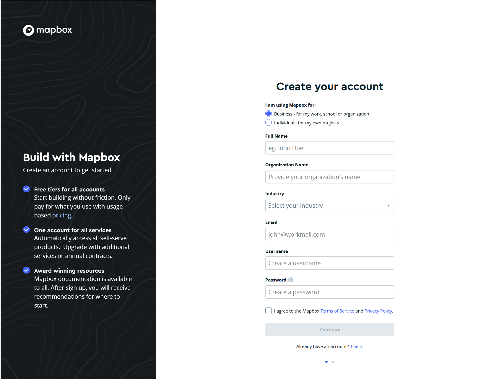504x379 pixels.
Task: Click into the Create a password field
Action: coord(330,292)
